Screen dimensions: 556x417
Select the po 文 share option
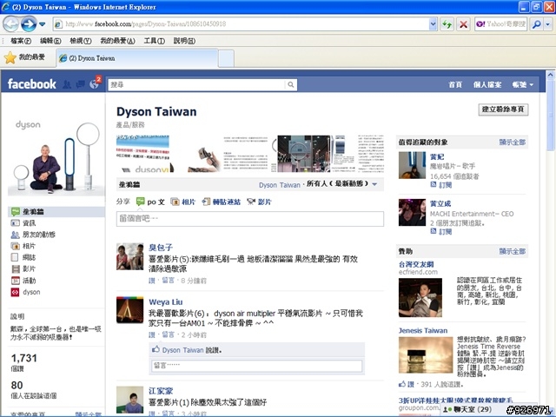tap(150, 202)
